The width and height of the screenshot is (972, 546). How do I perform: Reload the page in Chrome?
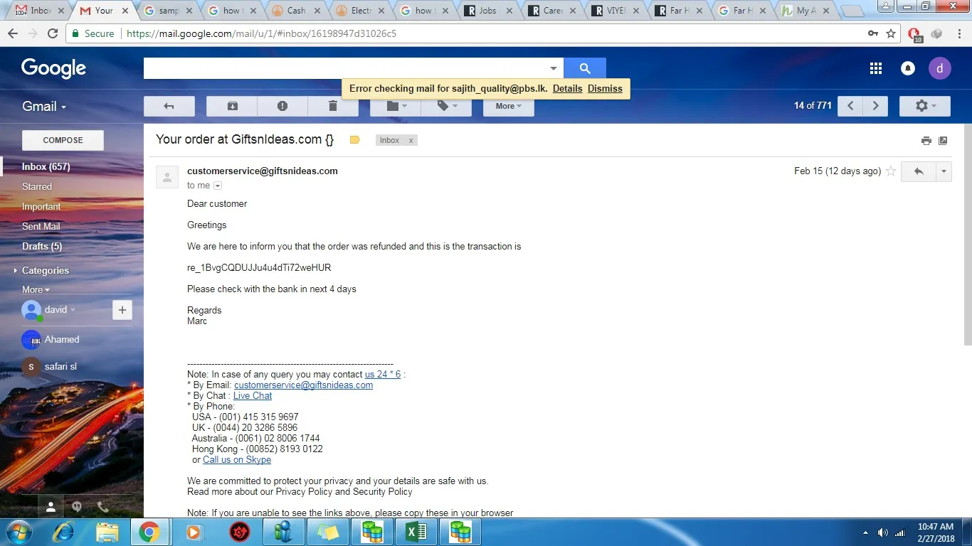(x=52, y=33)
